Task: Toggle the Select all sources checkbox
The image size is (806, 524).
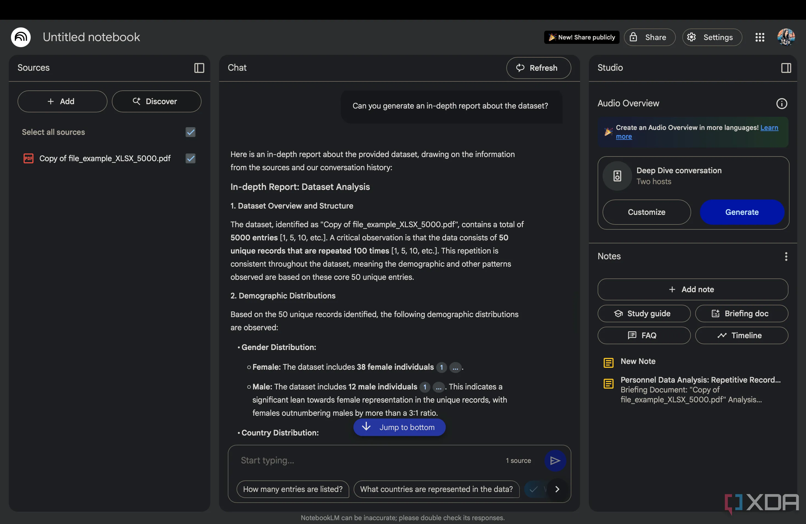Action: tap(190, 132)
